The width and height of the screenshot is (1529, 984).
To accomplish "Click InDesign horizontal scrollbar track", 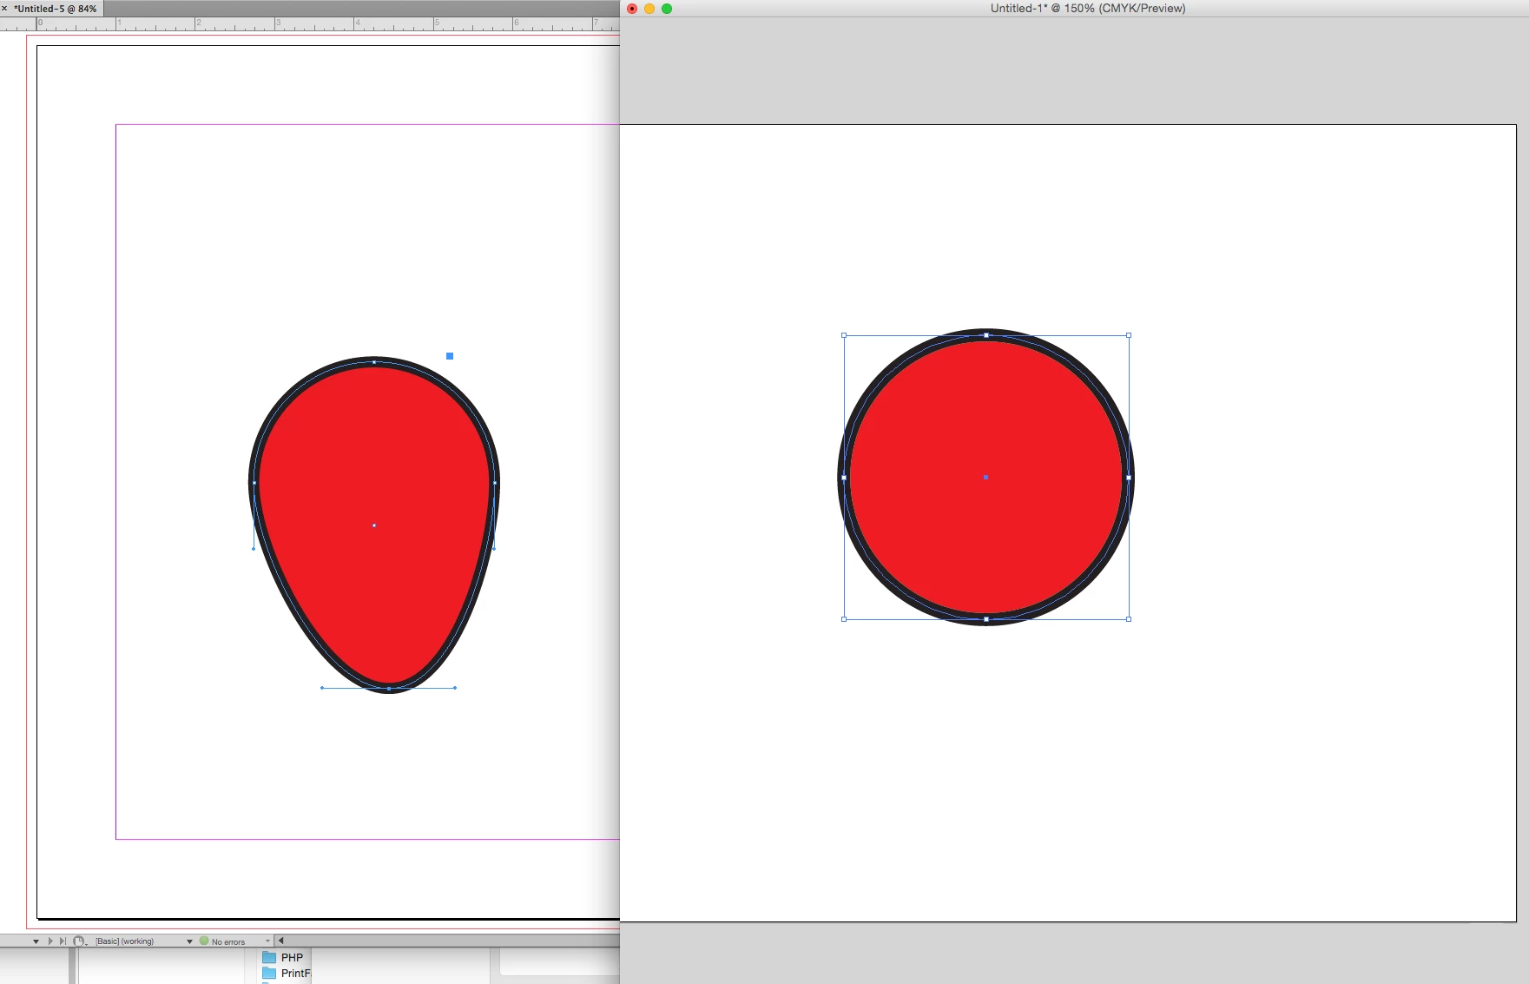I will coord(453,941).
